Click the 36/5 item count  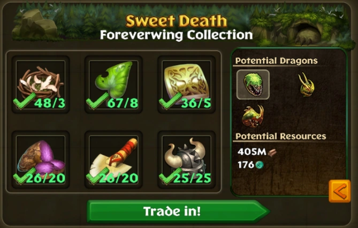coord(196,103)
